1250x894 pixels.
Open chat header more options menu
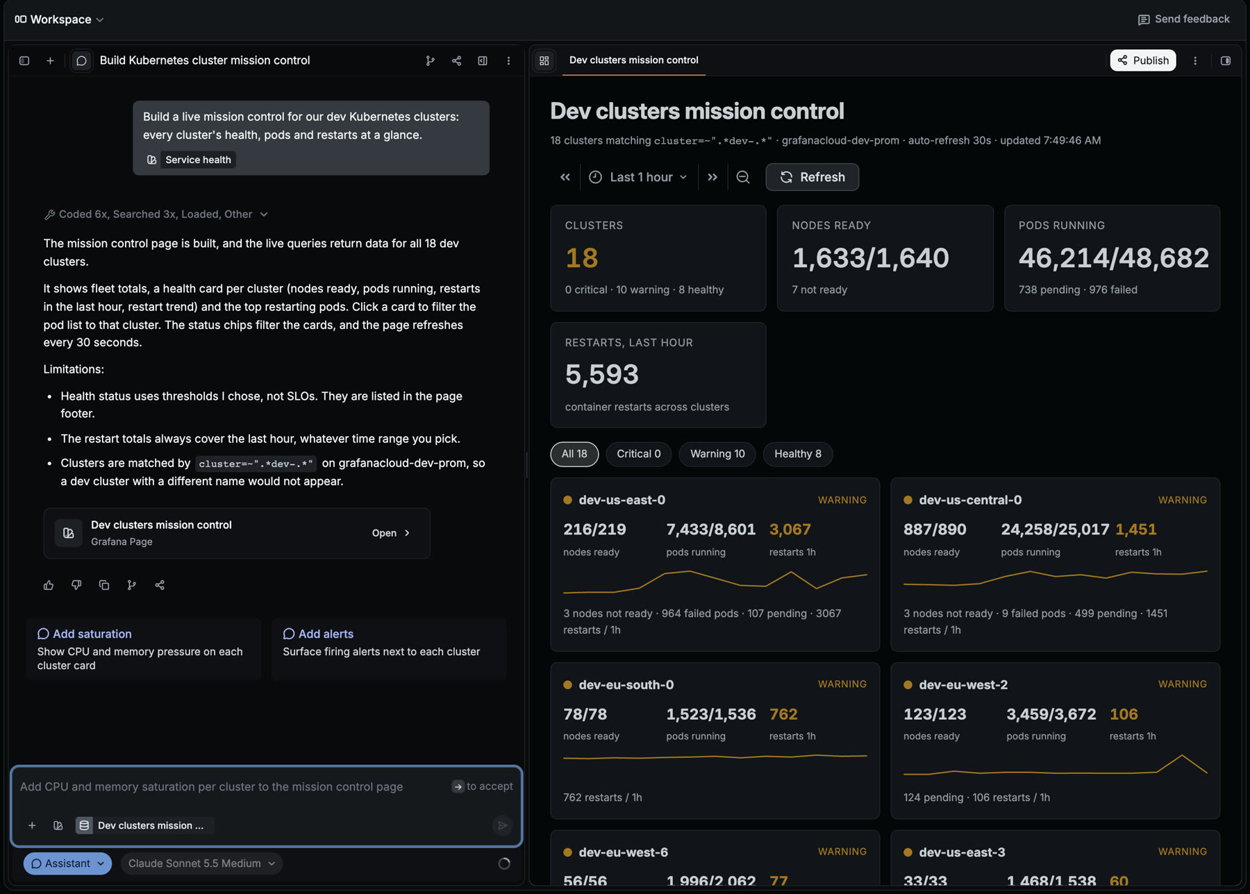508,60
